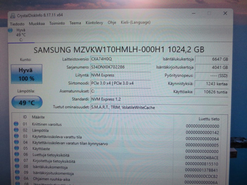The width and height of the screenshot is (247, 185).
Task: Click the Käyttöaika value 10626 tuntia
Action: coord(212,92)
